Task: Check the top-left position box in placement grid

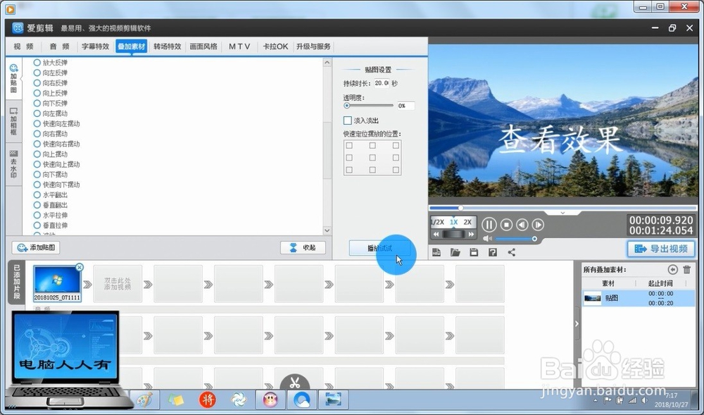Action: point(349,146)
